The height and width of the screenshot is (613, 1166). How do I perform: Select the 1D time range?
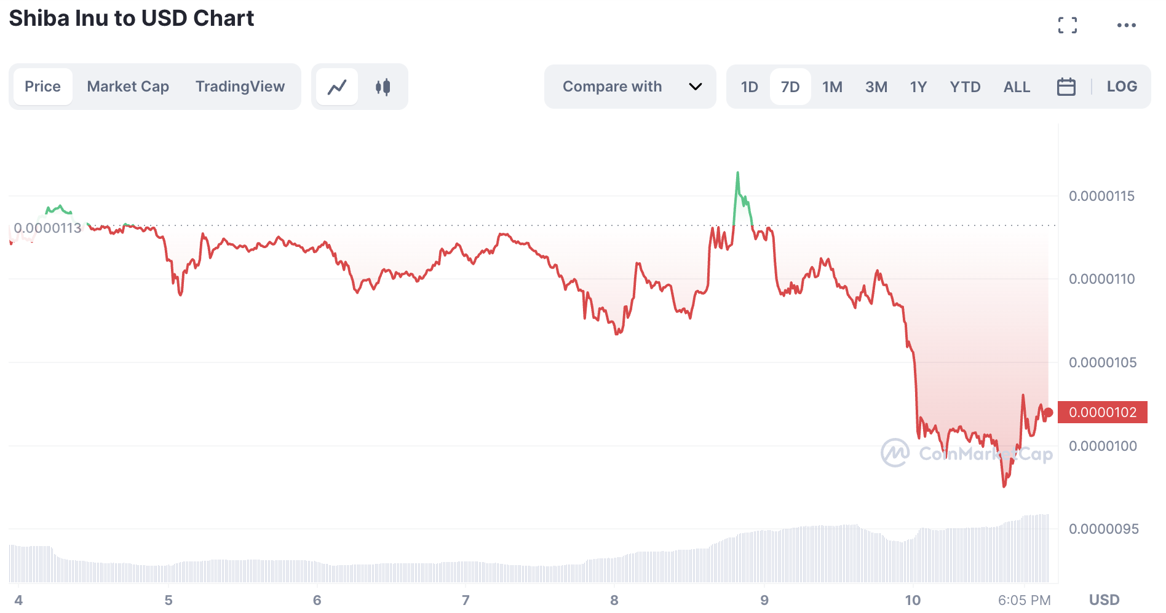[749, 87]
